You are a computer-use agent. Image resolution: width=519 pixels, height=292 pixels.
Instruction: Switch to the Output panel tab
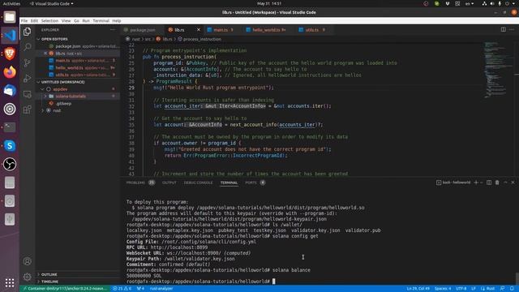point(169,182)
